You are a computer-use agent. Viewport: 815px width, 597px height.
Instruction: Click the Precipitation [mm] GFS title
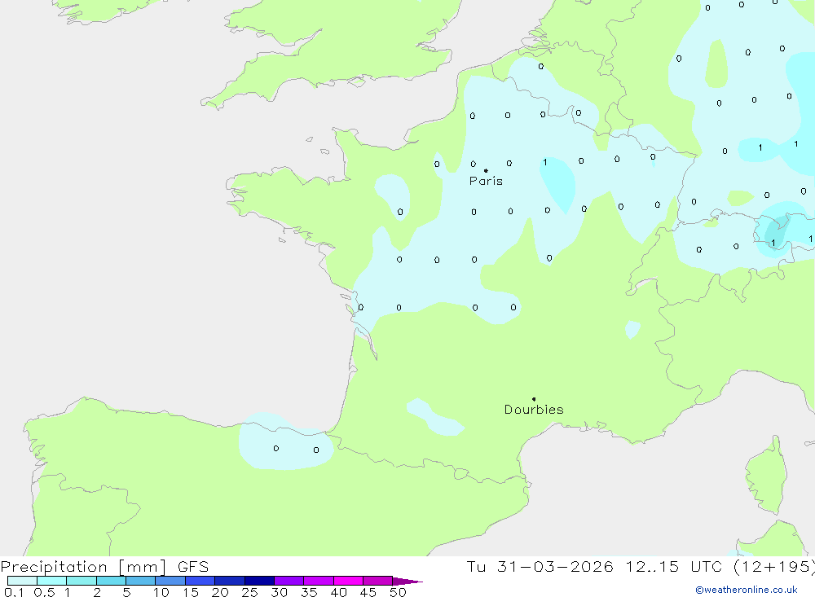[x=104, y=566]
